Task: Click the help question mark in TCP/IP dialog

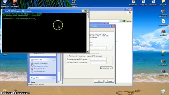Action: pyautogui.click(x=110, y=26)
